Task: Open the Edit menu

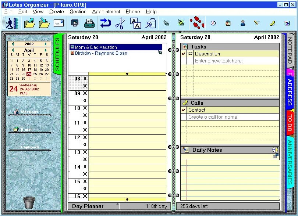Action: [x=22, y=12]
